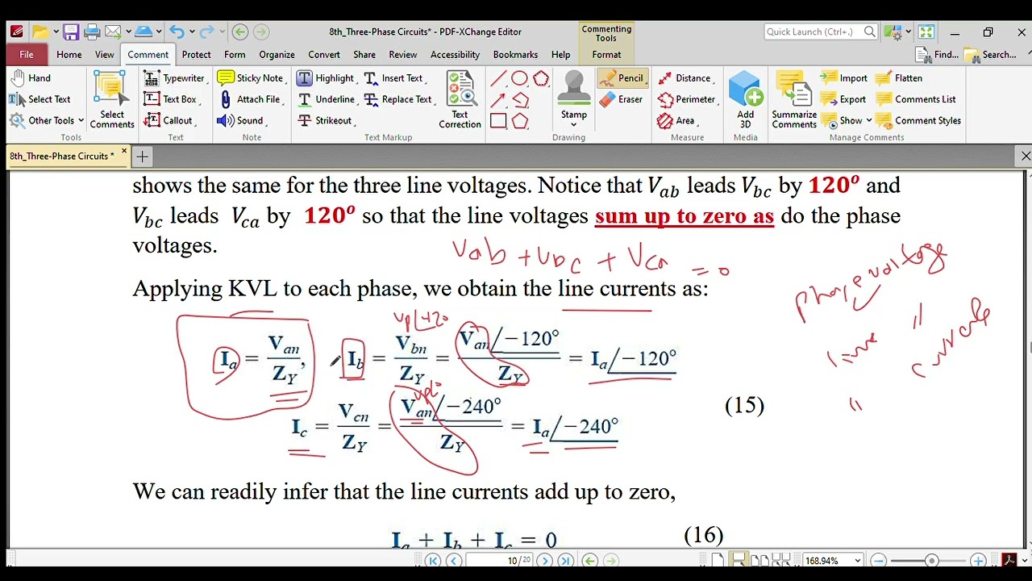Screen dimensions: 1032x581
Task: Open the zoom level dropdown 168.94%
Action: (857, 560)
